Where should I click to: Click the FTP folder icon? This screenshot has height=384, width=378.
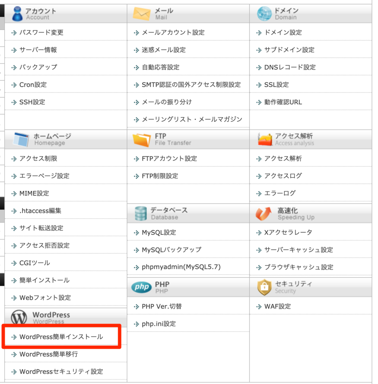click(x=141, y=140)
